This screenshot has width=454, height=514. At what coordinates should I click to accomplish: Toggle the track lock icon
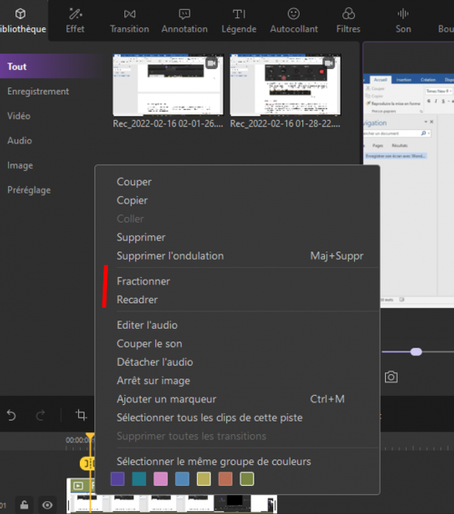pos(24,505)
